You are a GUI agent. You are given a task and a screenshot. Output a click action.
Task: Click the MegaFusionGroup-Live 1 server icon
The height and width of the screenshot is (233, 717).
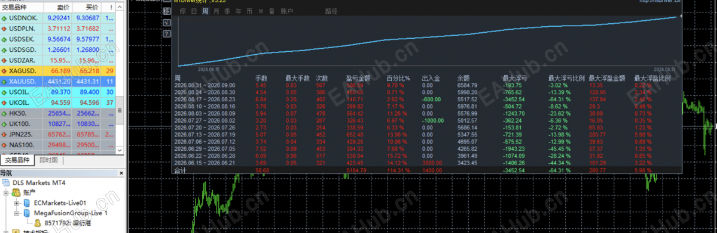[26, 213]
